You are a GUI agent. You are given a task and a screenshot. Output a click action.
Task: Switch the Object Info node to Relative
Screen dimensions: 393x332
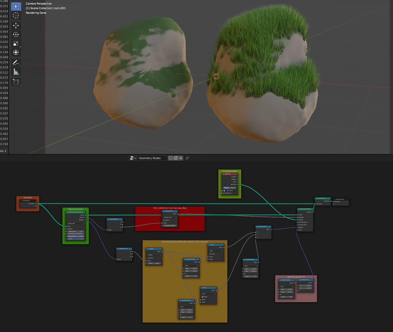(233, 188)
